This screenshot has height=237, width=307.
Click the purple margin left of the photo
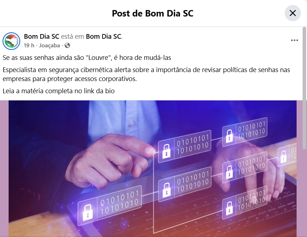click(4, 169)
